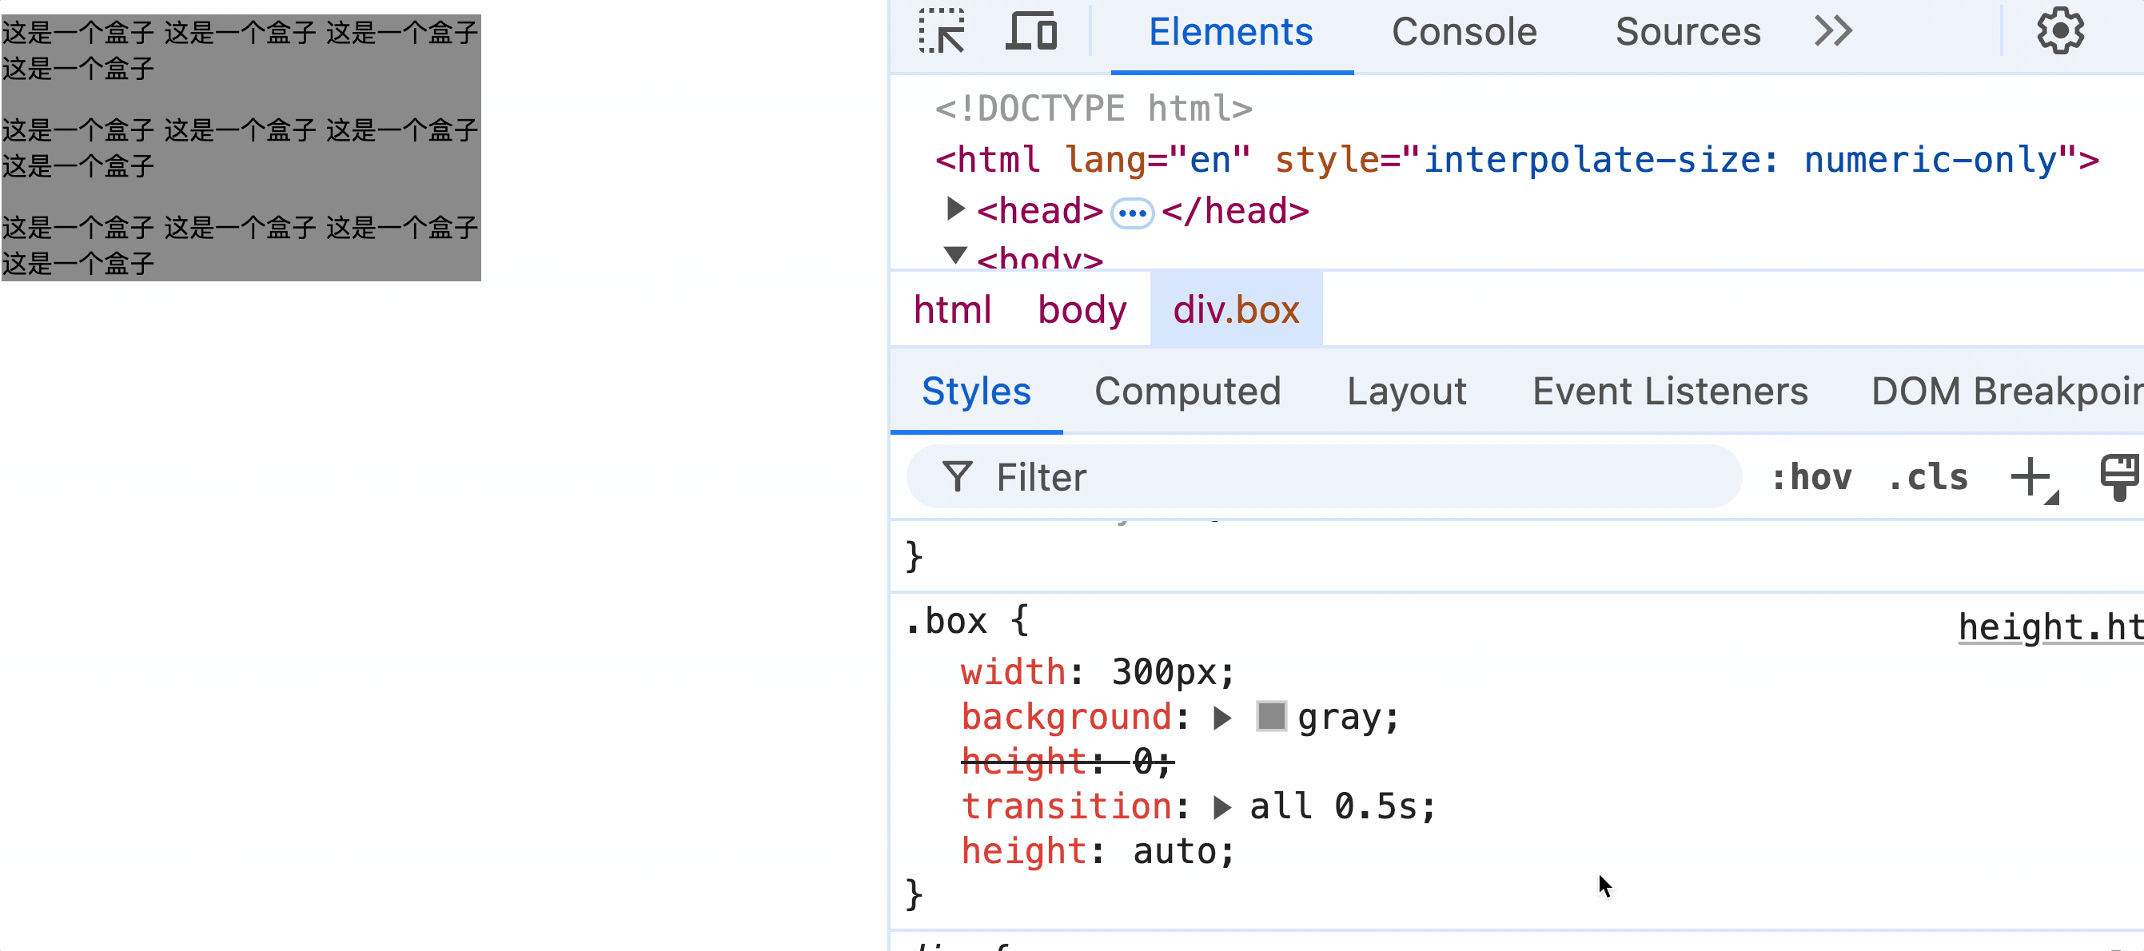Viewport: 2144px width, 951px height.
Task: Expand the head element node
Action: click(955, 209)
